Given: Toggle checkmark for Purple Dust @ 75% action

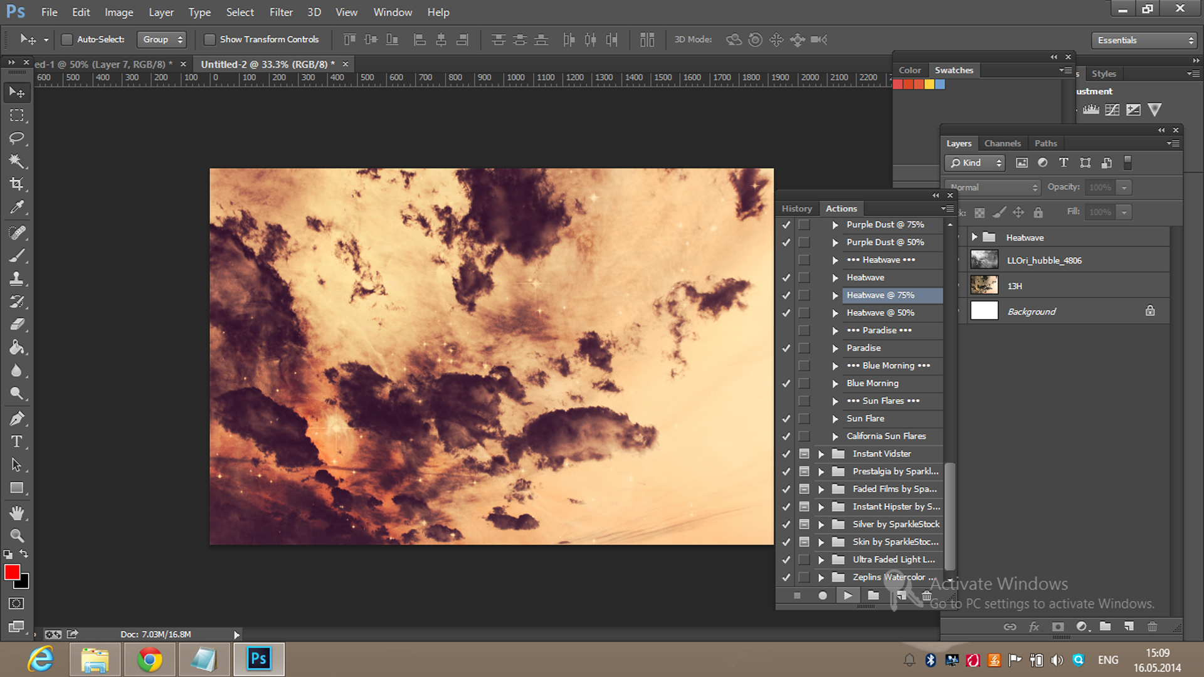Looking at the screenshot, I should coord(786,224).
